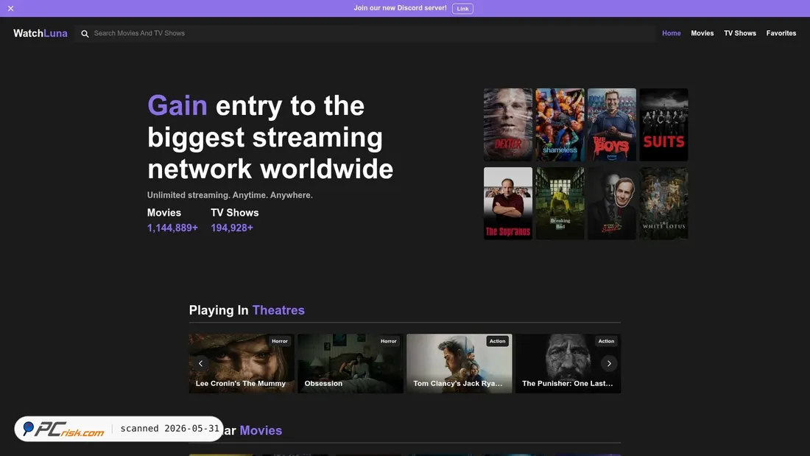The image size is (810, 456).
Task: Dismiss the Discord banner with the X icon
Action: (11, 8)
